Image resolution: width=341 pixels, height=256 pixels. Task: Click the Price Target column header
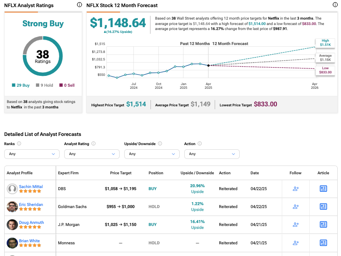pyautogui.click(x=121, y=173)
